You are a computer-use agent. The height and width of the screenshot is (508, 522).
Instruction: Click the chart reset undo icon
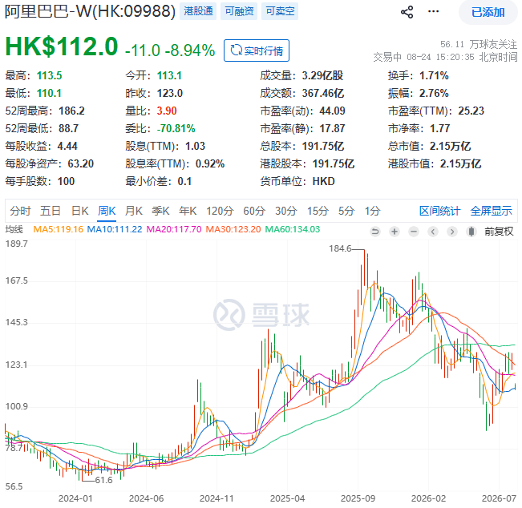point(375,232)
